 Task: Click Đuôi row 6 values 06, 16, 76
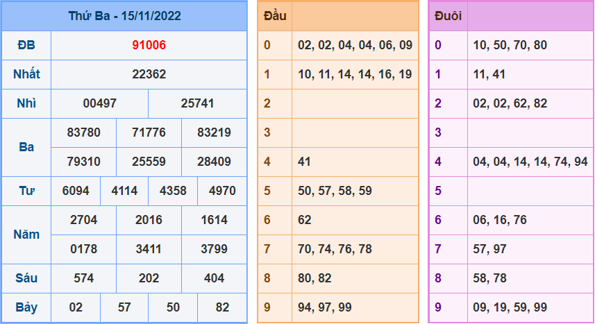pyautogui.click(x=500, y=220)
